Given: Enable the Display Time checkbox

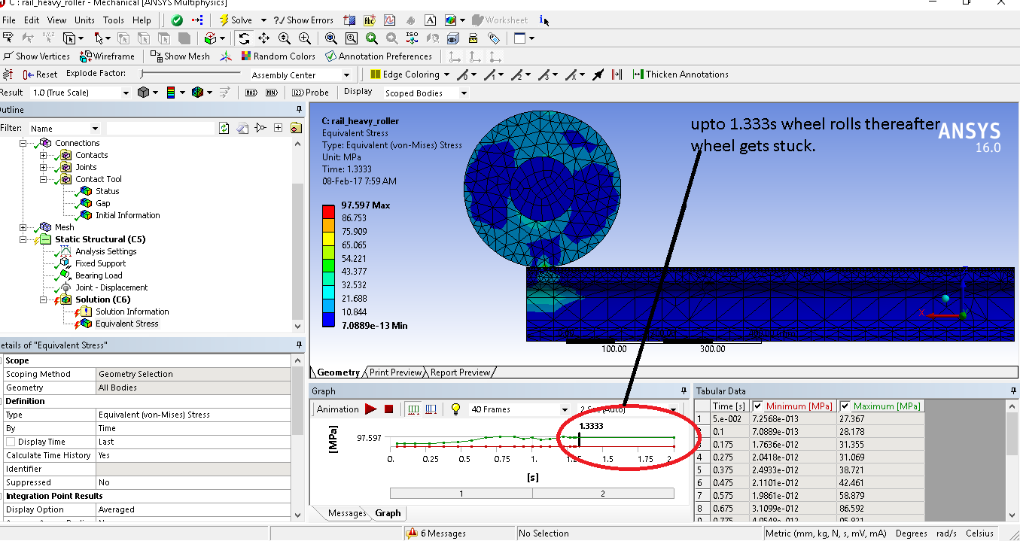Looking at the screenshot, I should pyautogui.click(x=11, y=442).
